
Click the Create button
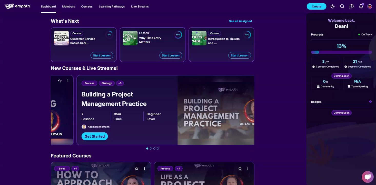click(316, 6)
